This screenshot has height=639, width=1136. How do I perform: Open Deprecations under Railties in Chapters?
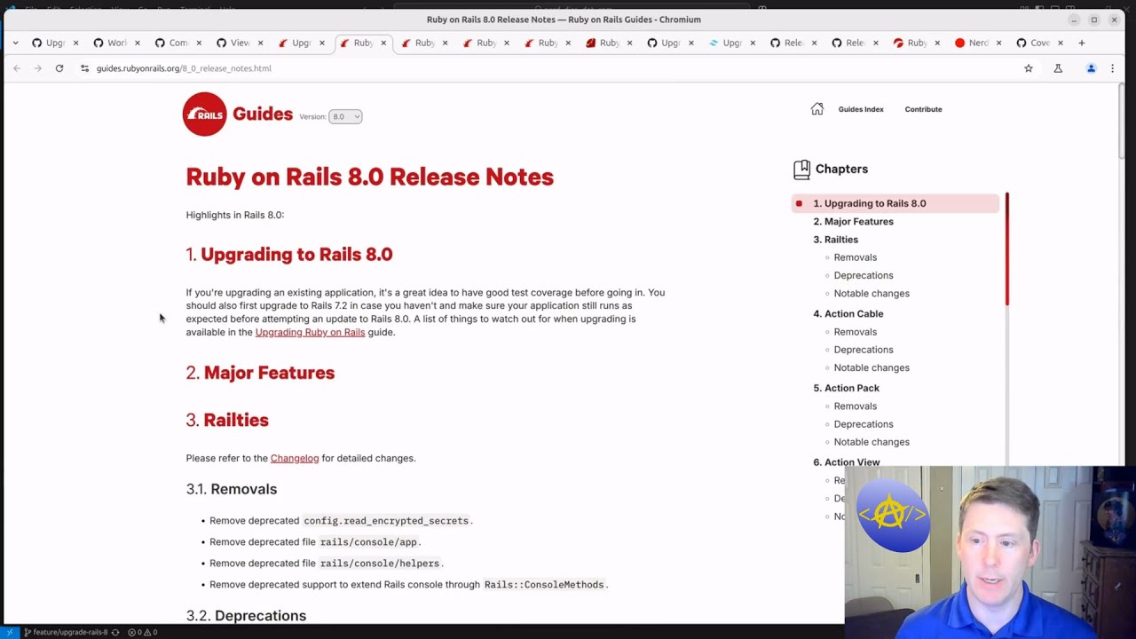[x=864, y=275]
